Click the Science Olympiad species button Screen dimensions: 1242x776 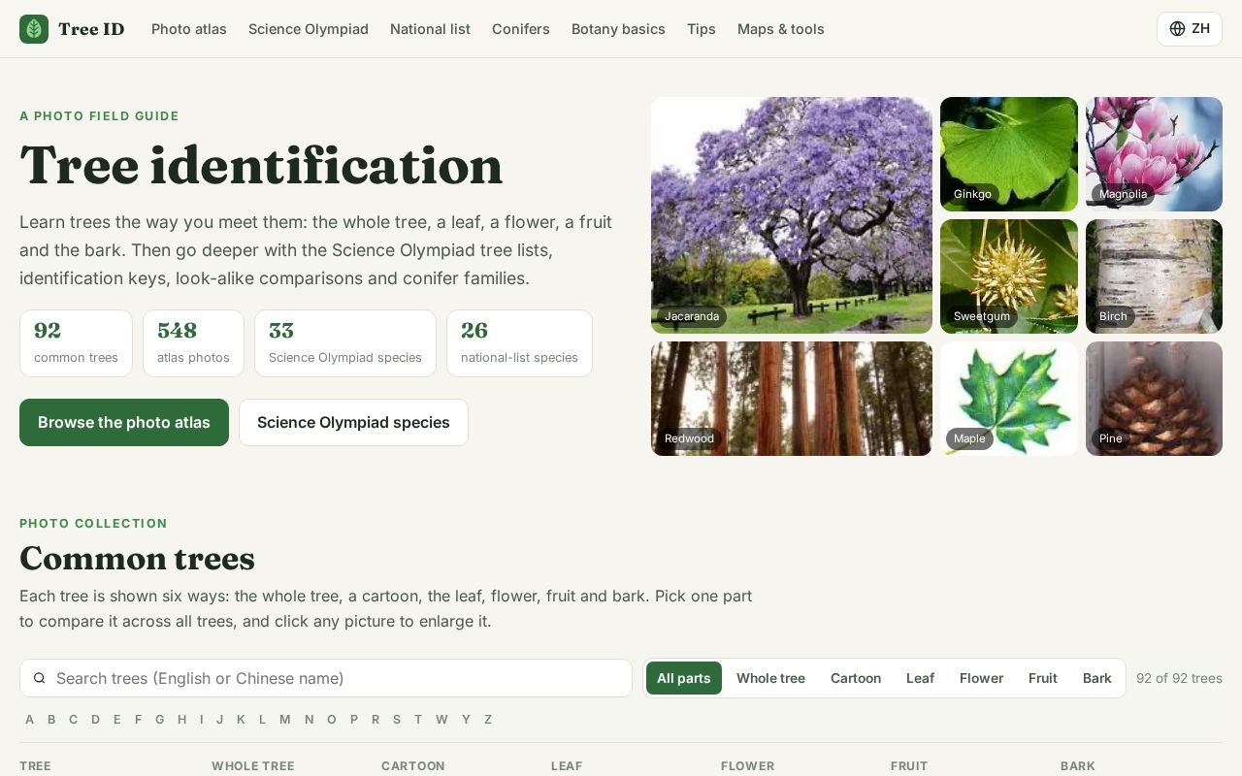(x=353, y=422)
